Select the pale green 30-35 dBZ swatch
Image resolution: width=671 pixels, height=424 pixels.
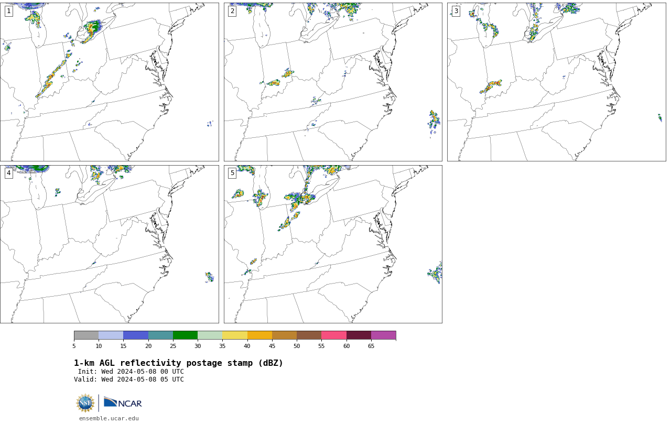coord(210,335)
